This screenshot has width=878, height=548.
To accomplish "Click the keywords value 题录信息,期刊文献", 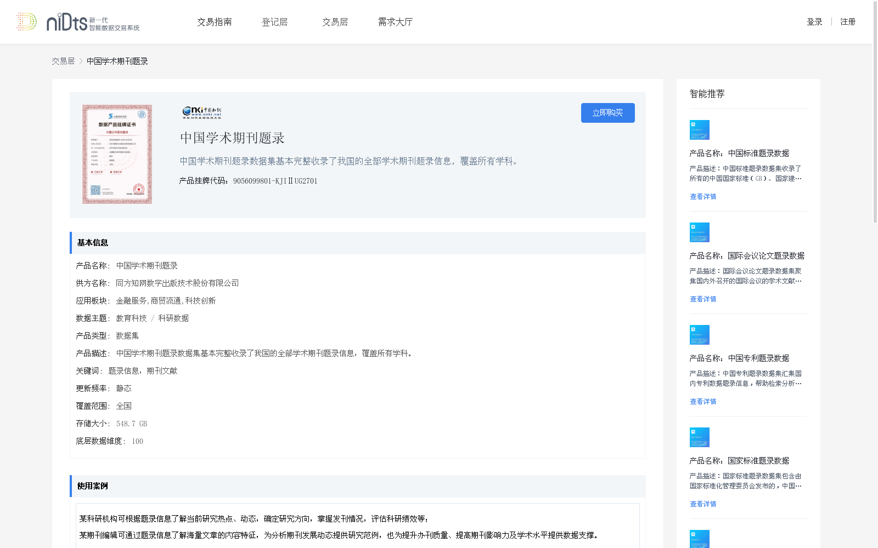I will coord(143,371).
